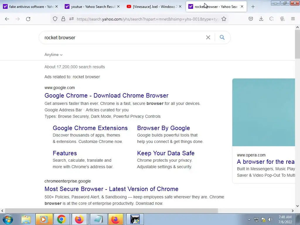The width and height of the screenshot is (300, 225).
Task: Open the media player taskbar icon
Action: 44,219
